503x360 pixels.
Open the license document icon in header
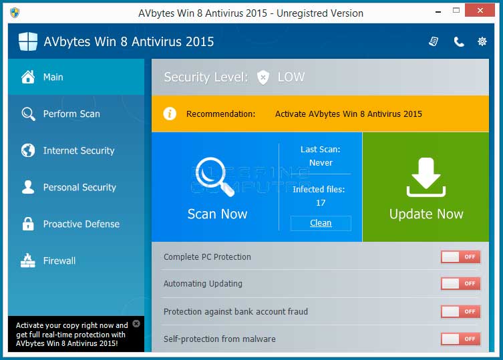[x=434, y=41]
